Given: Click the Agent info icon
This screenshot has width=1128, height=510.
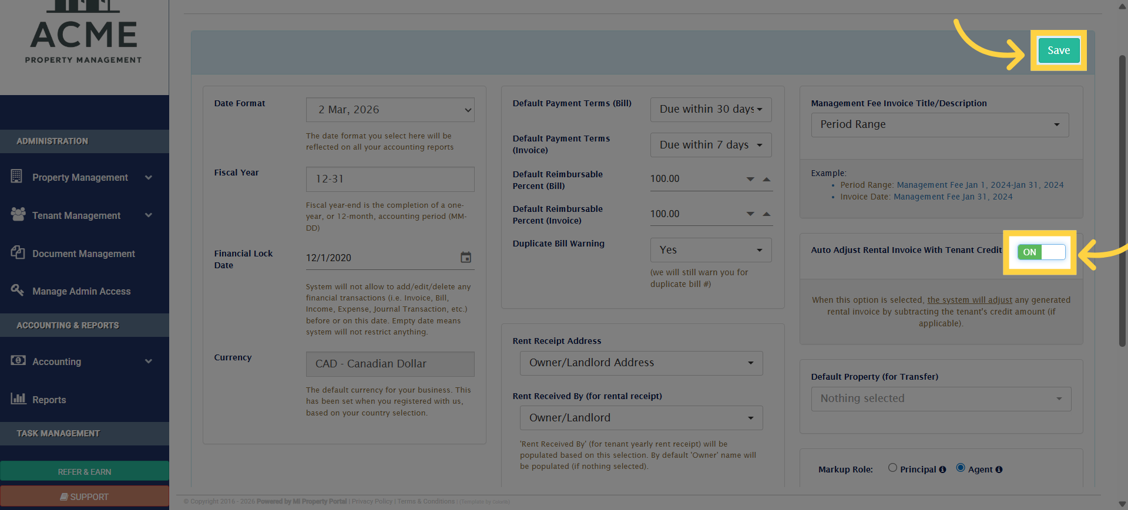Looking at the screenshot, I should [x=999, y=470].
